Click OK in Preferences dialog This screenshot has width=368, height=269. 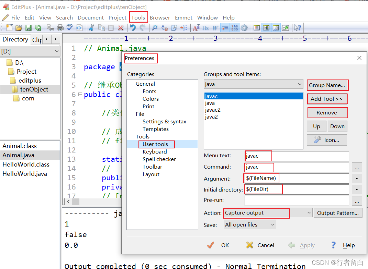coord(218,245)
